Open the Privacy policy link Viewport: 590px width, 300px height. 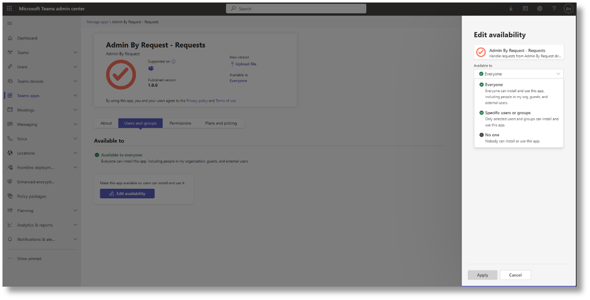(197, 101)
